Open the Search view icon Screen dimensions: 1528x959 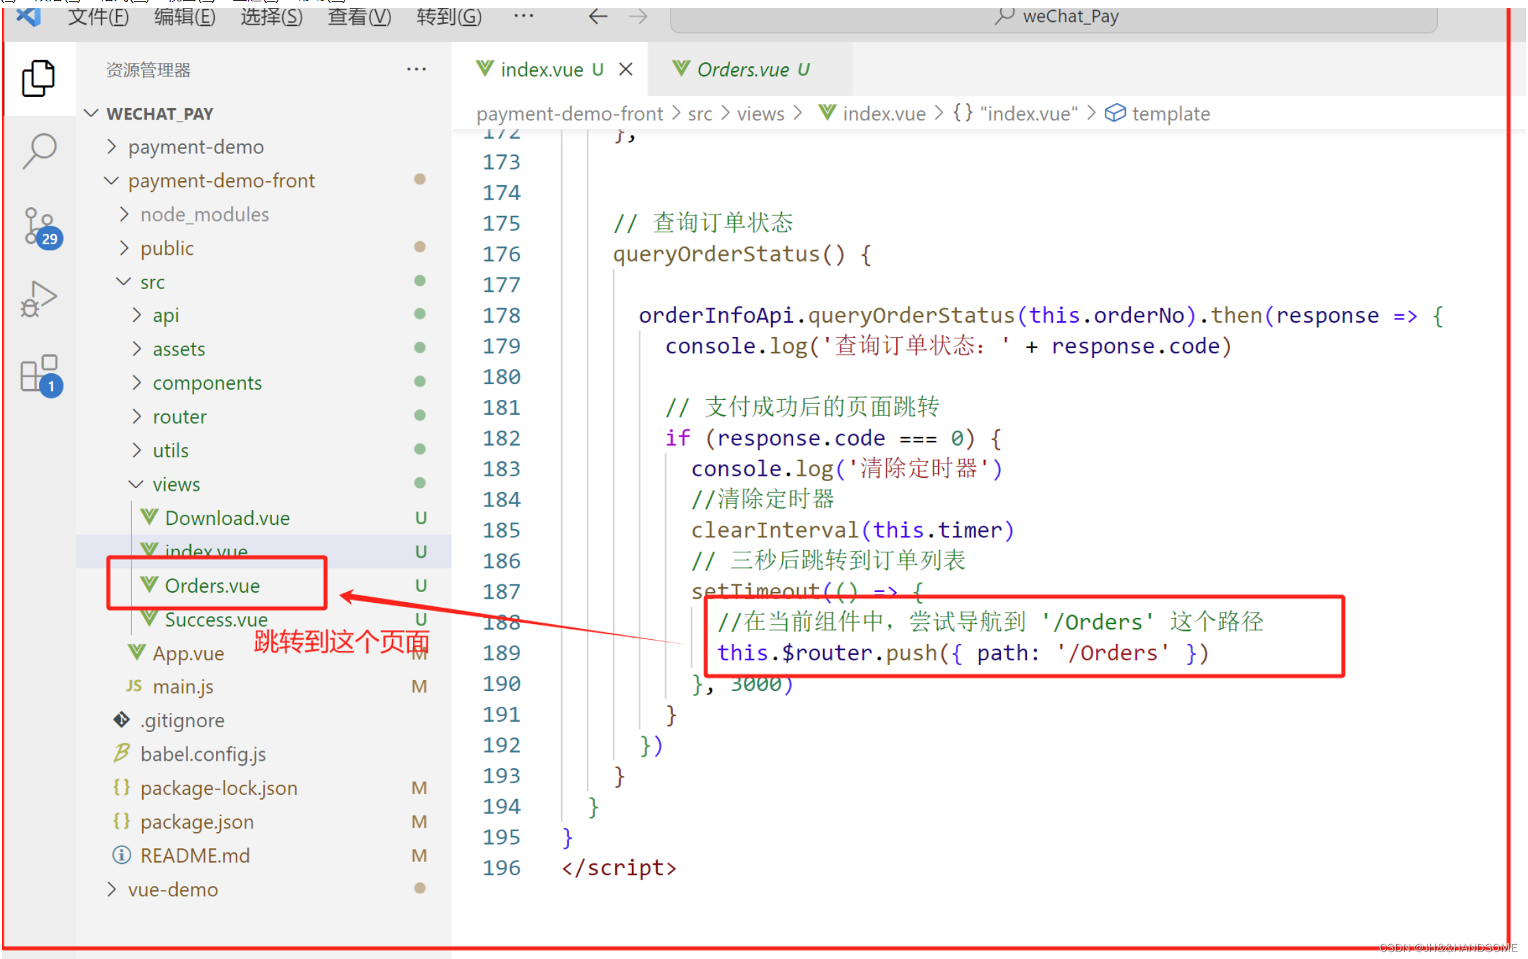tap(39, 151)
